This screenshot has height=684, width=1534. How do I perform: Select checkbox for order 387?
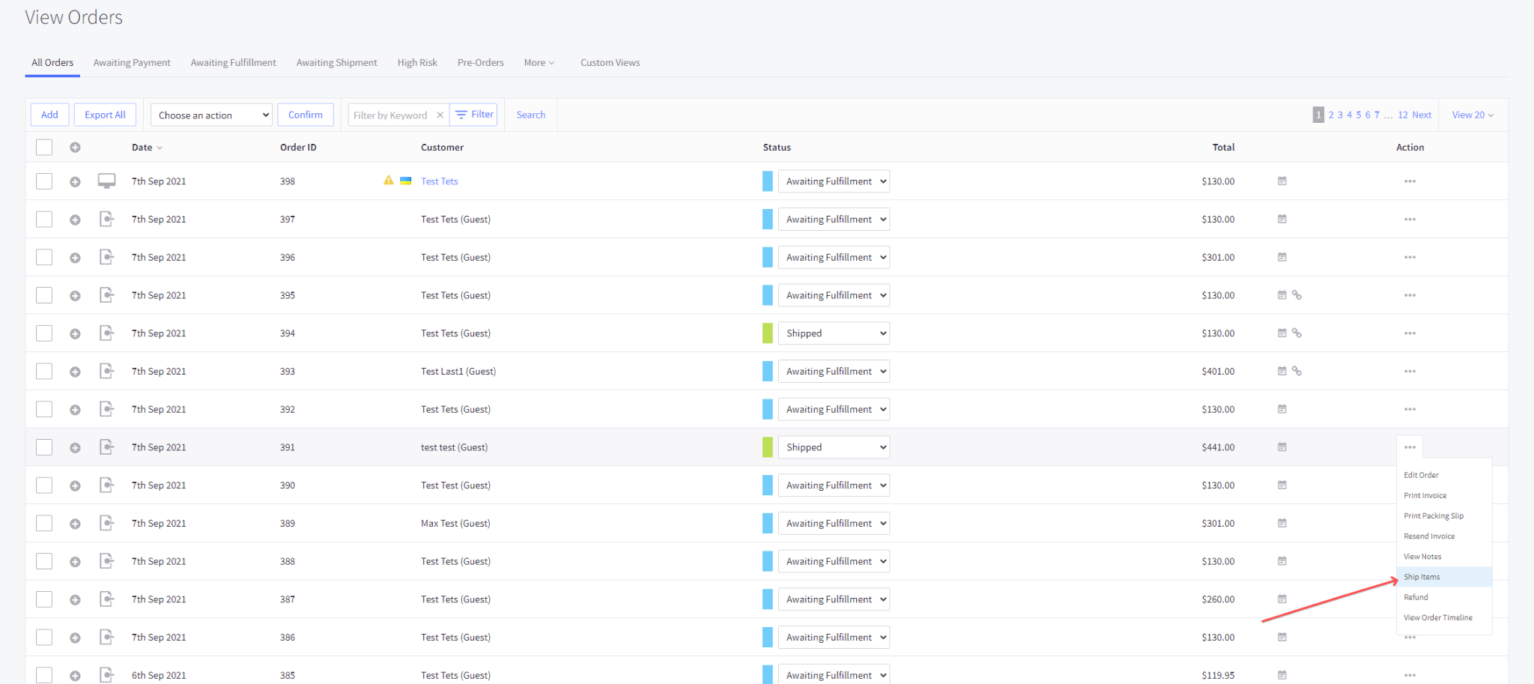(x=44, y=599)
